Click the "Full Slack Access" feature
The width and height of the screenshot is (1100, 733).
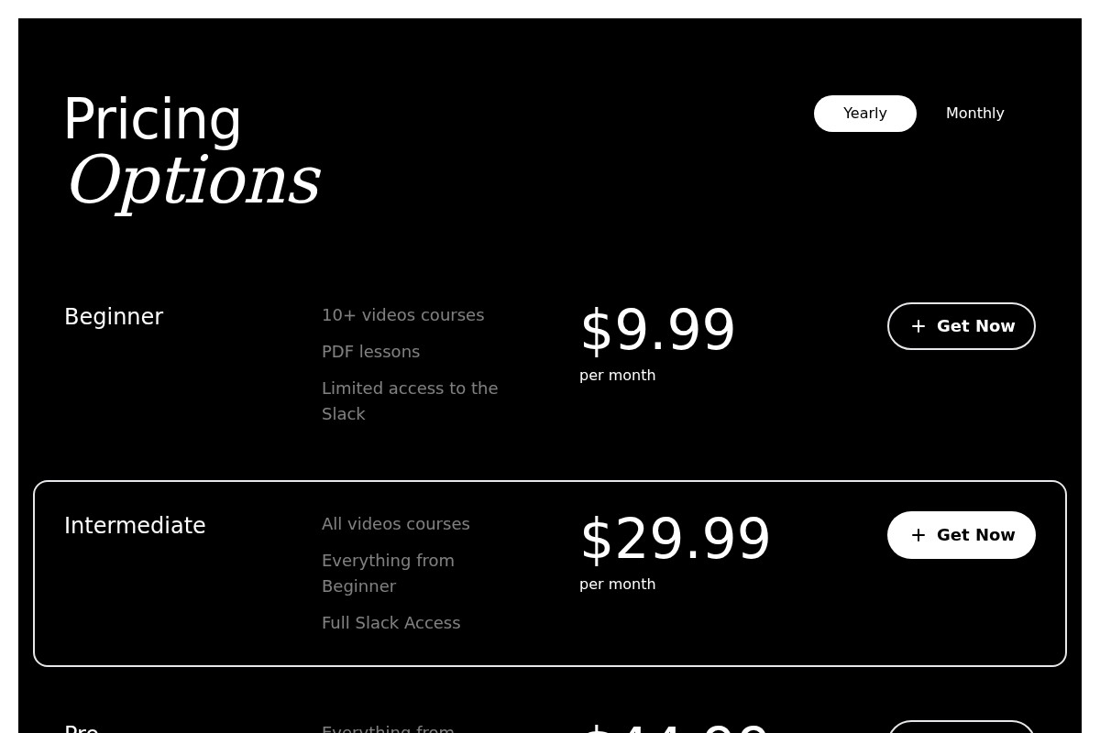(x=390, y=623)
